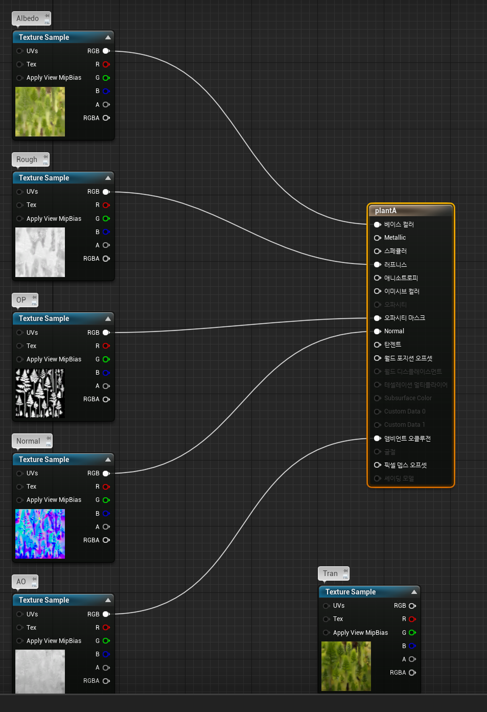Click the OP node RGB output pin

tap(106, 333)
